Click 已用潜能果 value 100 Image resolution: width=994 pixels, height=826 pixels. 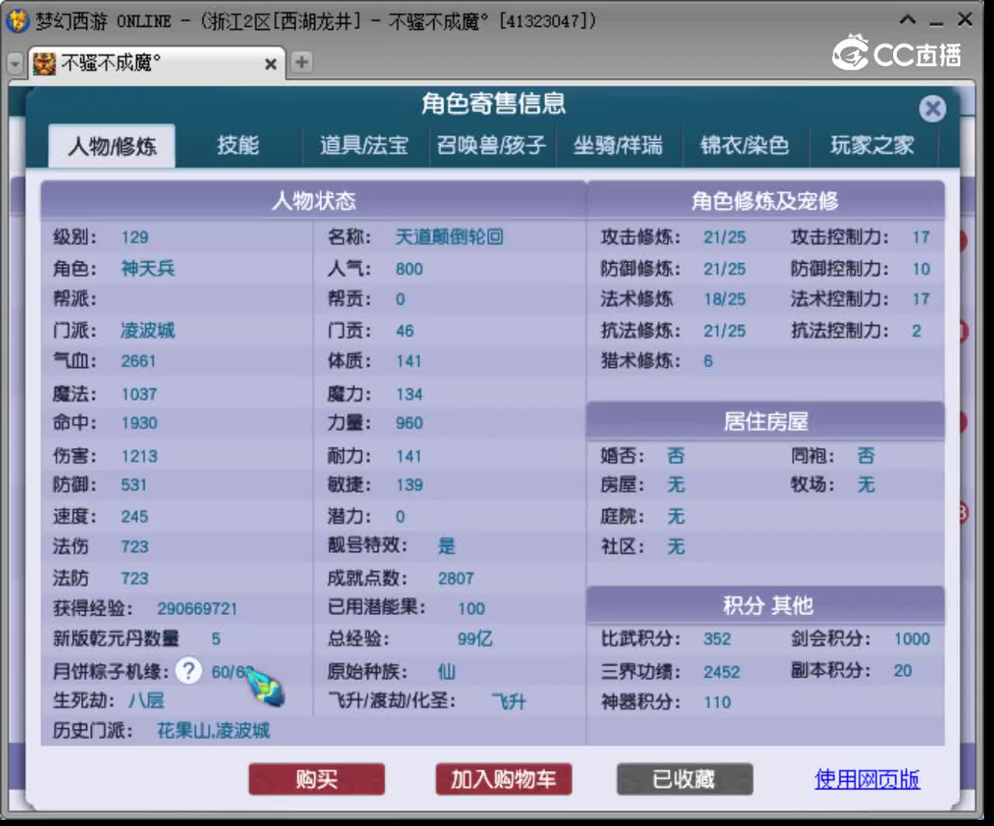tap(471, 609)
